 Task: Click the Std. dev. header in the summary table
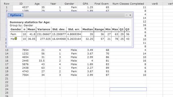tap(59, 29)
